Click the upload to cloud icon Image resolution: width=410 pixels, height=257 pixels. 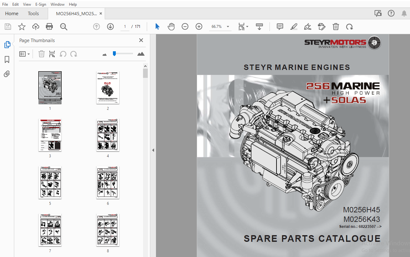coord(36,27)
